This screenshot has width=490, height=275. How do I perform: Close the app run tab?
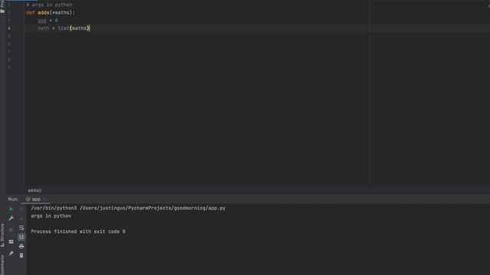pos(45,199)
